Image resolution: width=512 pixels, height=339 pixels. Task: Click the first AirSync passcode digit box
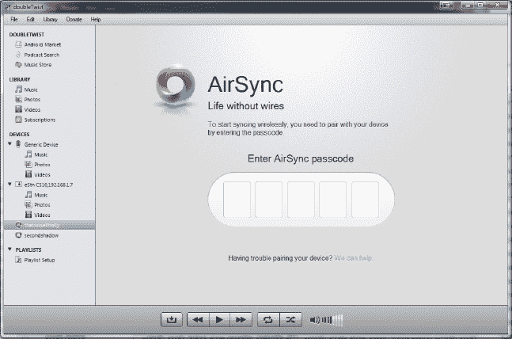click(x=237, y=200)
